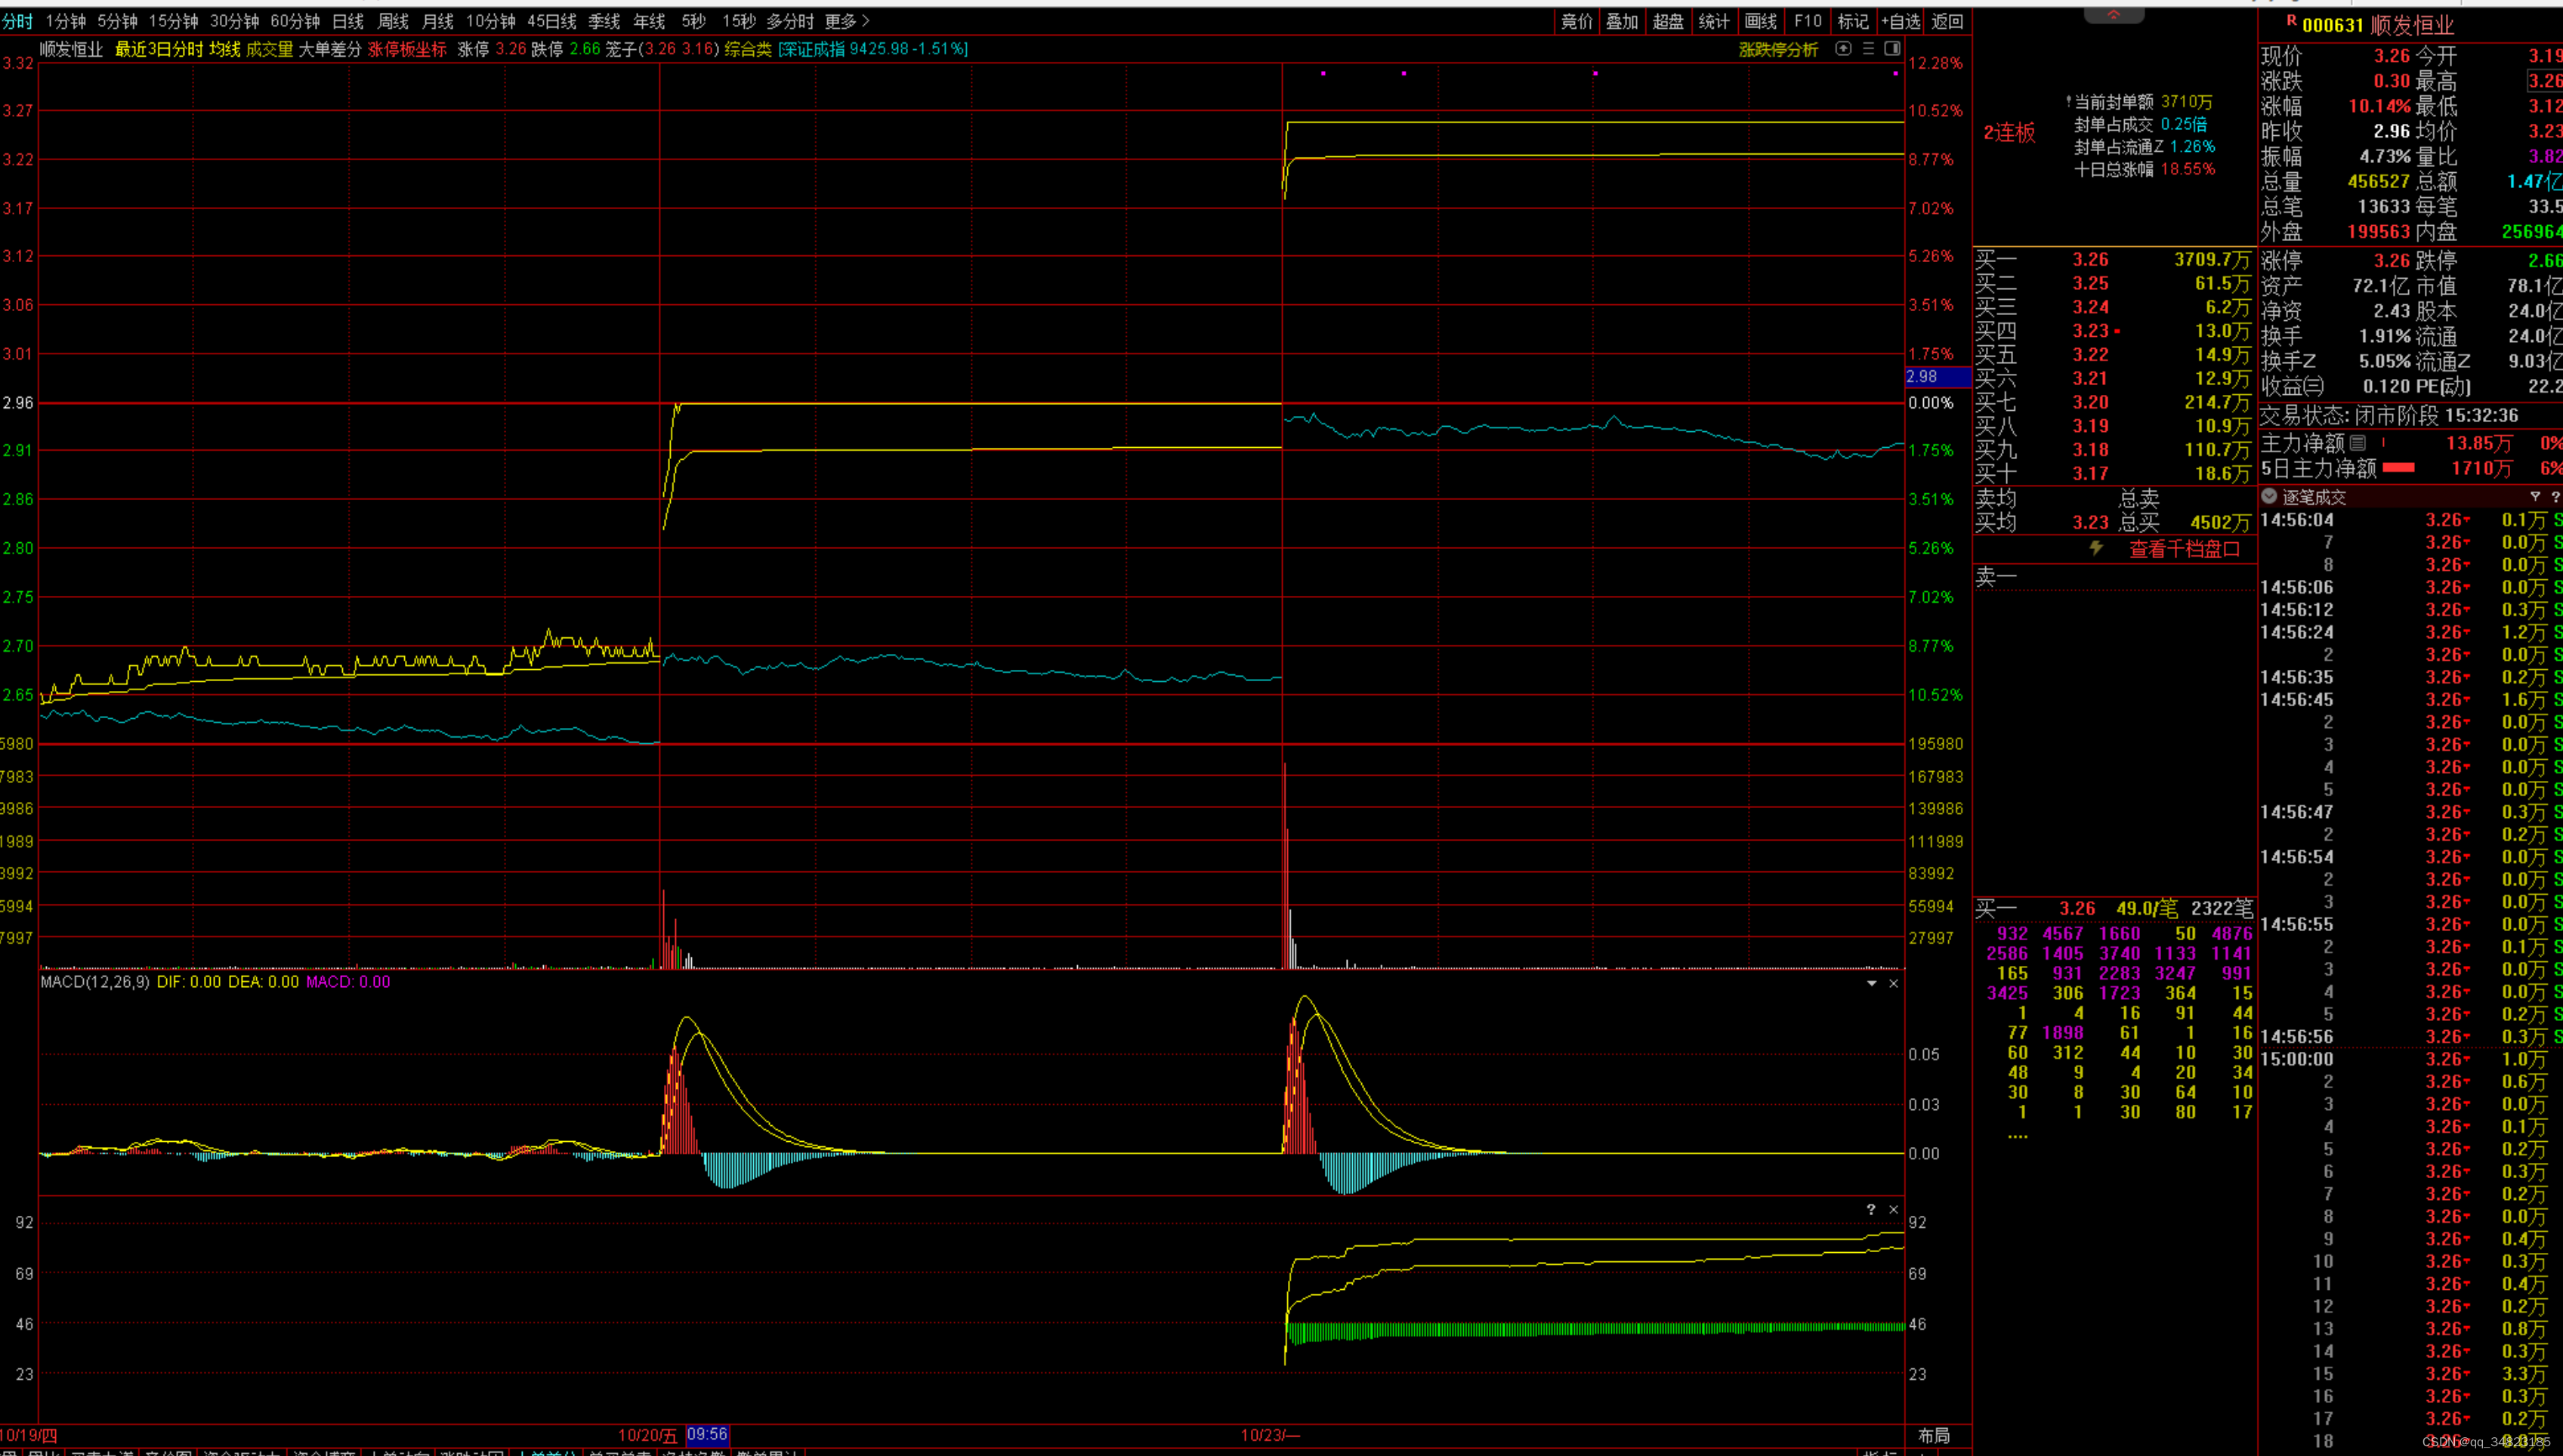Image resolution: width=2563 pixels, height=1456 pixels.
Task: Expand the 更多 timeframe options
Action: pos(846,21)
